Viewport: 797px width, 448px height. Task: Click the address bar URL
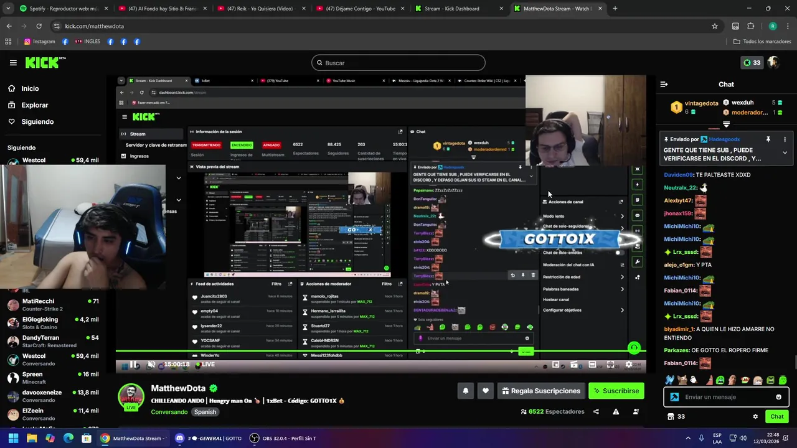point(95,26)
